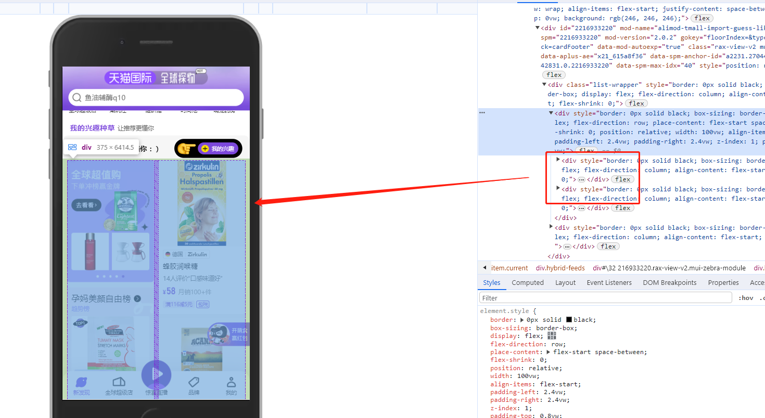765x418 pixels.
Task: Open the black border color swatch
Action: tap(569, 320)
